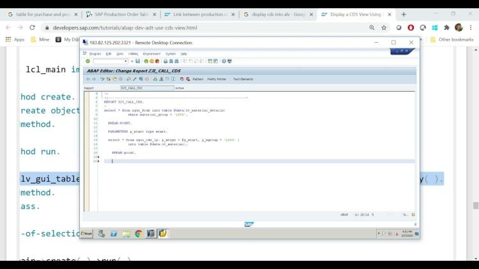Switch to the SAP Production Order Table tab
This screenshot has width=479, height=269.
point(118,14)
